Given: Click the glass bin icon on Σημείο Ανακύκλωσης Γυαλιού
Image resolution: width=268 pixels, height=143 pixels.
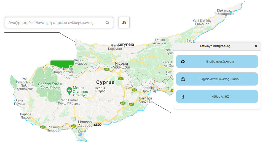Looking at the screenshot, I should pyautogui.click(x=183, y=79).
